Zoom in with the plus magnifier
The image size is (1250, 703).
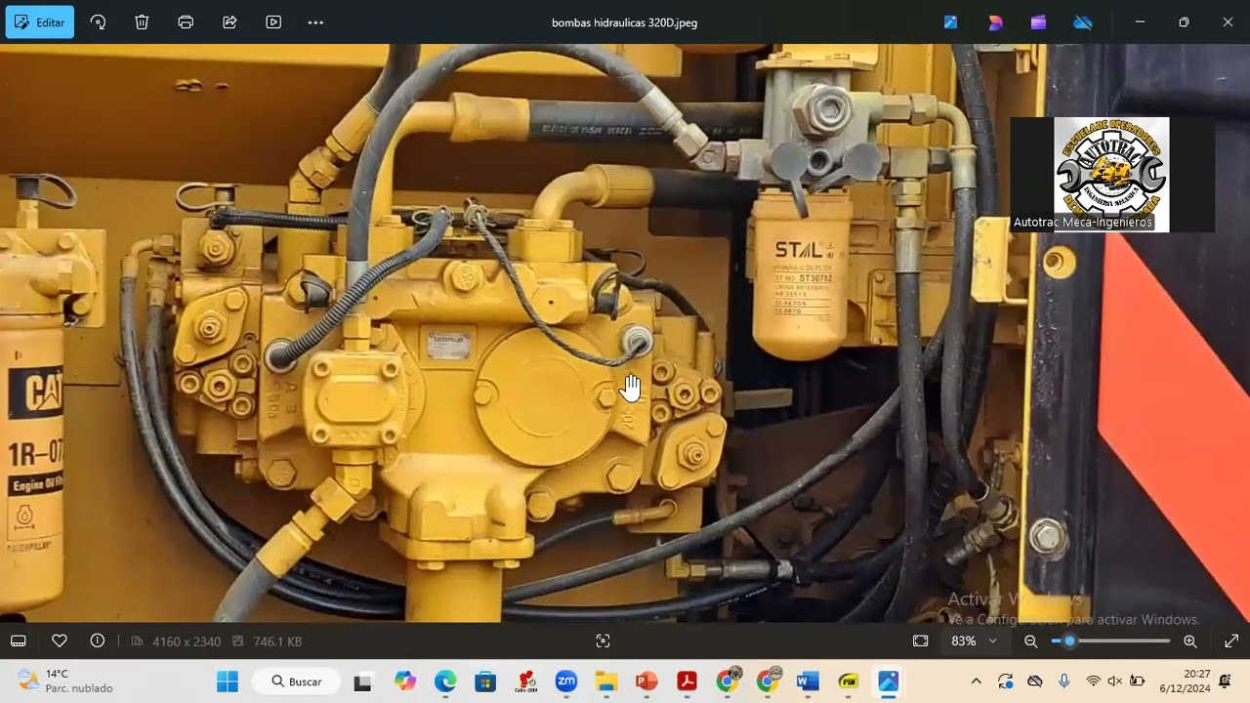[x=1190, y=641]
